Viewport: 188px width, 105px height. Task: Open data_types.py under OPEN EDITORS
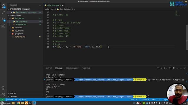click(x=25, y=12)
